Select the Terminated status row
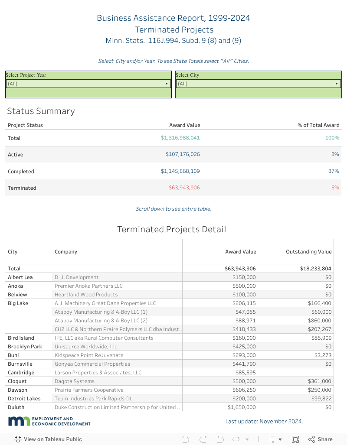This screenshot has height=445, width=347. 22,188
